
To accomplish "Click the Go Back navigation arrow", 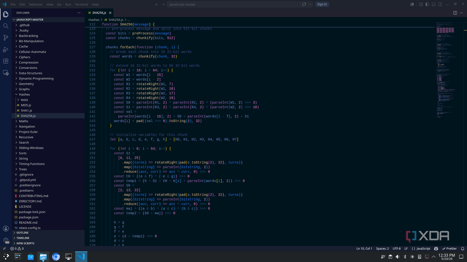I will [x=157, y=4].
